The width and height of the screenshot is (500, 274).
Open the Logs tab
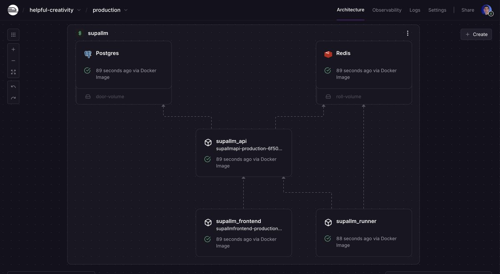click(x=415, y=10)
